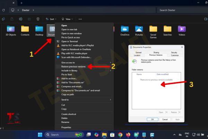Viewport: 208px width, 139px height.
Task: Click the Paste icon in toolbar
Action: coord(12,19)
